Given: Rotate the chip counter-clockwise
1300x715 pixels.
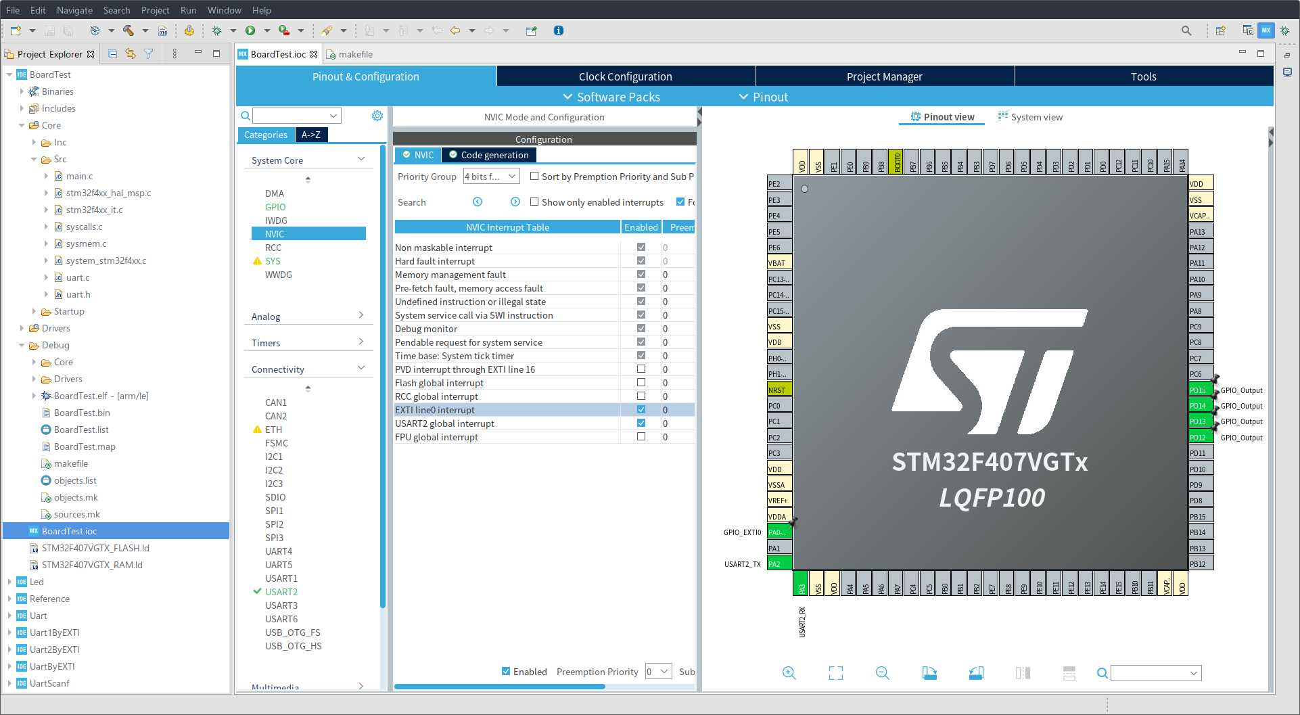Looking at the screenshot, I should (x=976, y=673).
